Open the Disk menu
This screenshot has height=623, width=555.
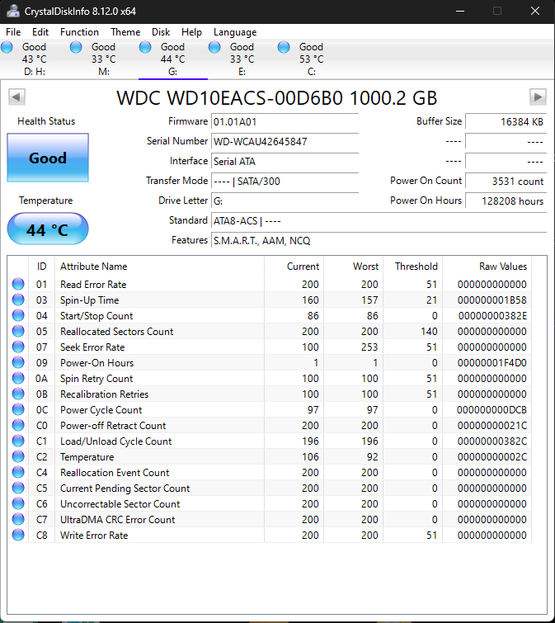161,32
